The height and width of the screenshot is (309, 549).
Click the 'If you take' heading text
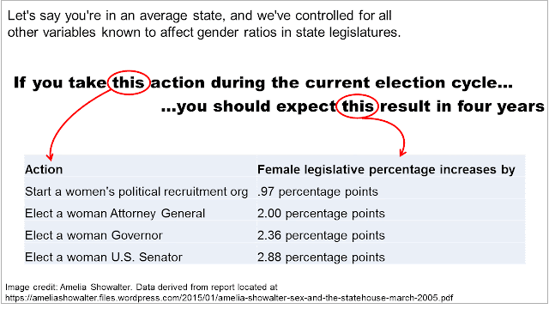pos(60,82)
